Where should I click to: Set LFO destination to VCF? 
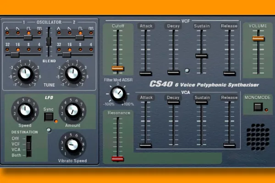point(16,144)
